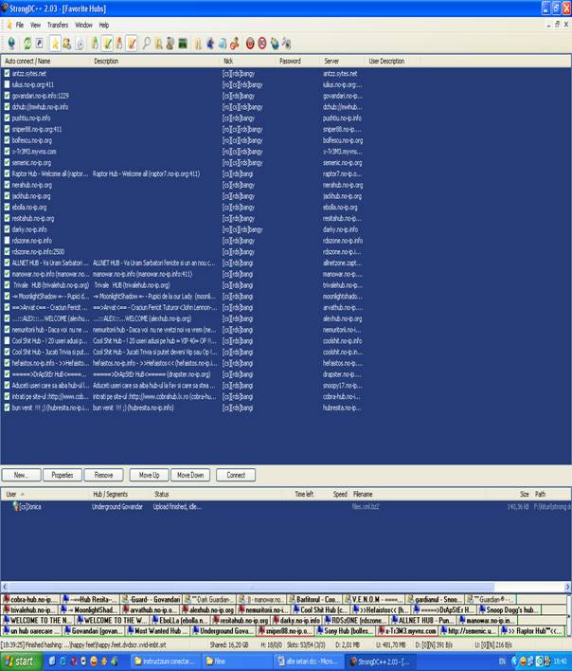
Task: Open the Transfers menu
Action: (x=58, y=25)
